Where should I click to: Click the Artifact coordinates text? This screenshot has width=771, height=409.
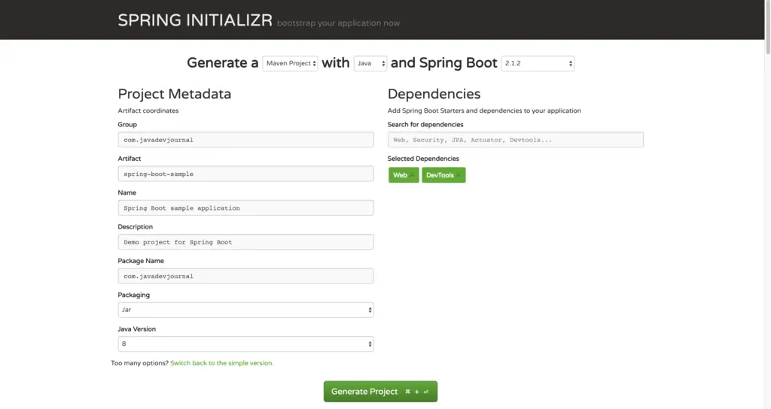coord(148,111)
